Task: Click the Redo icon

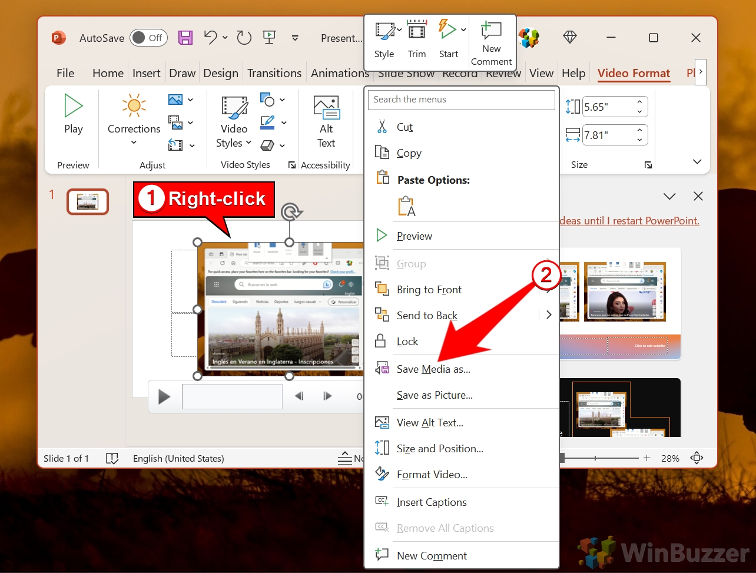Action: (x=244, y=38)
